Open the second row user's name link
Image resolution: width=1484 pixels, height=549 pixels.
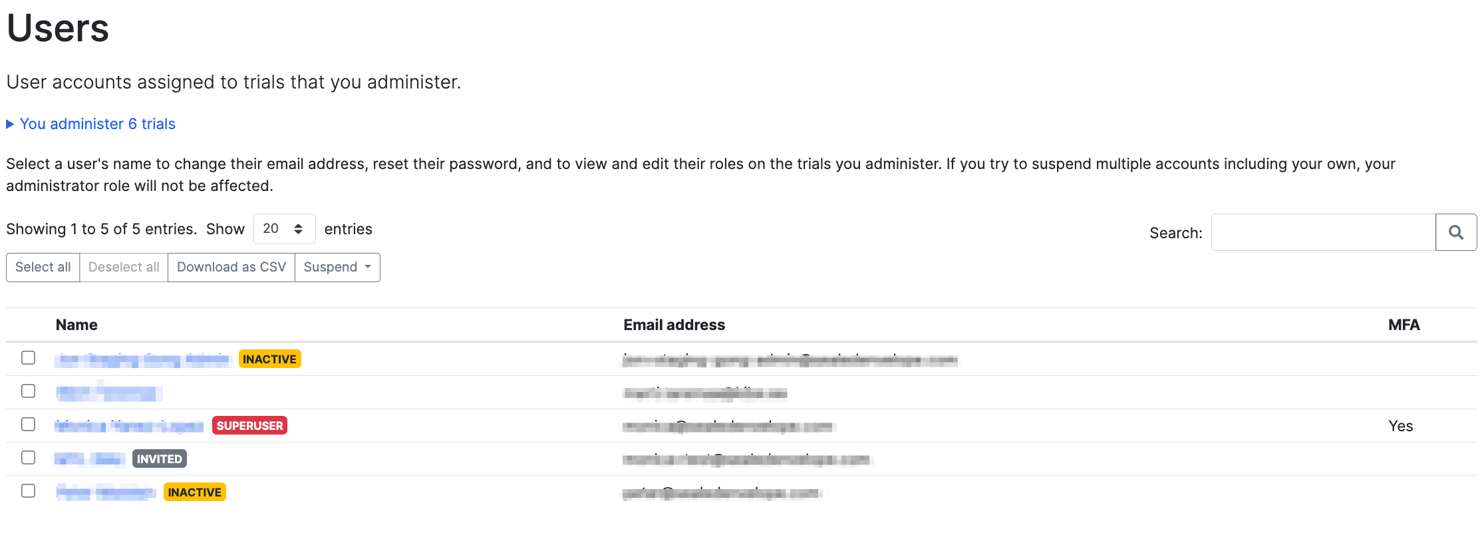click(x=109, y=393)
